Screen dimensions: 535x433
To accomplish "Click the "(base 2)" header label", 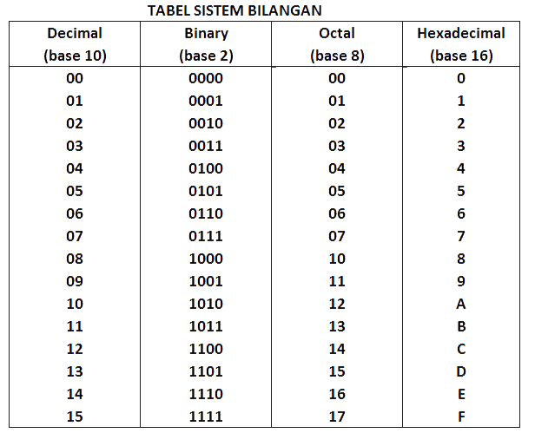I will click(x=206, y=56).
